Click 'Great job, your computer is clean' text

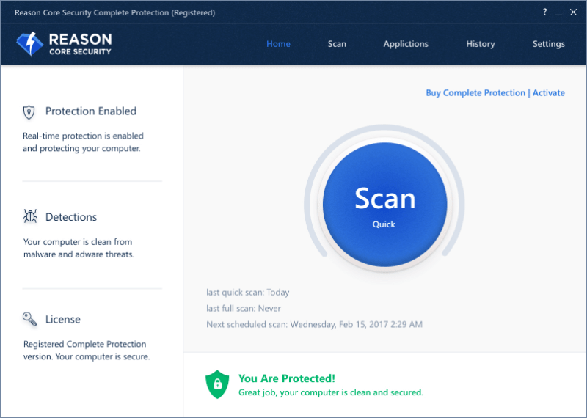331,392
